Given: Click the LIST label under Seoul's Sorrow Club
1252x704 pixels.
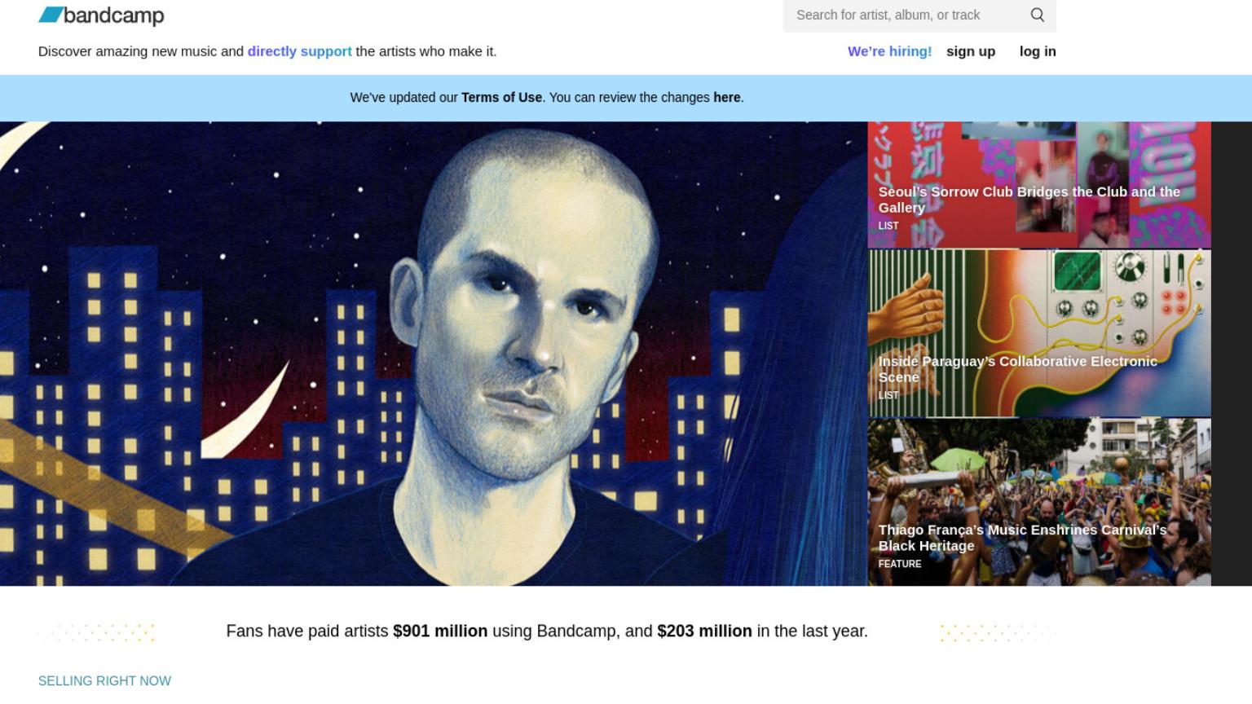Looking at the screenshot, I should (x=888, y=226).
